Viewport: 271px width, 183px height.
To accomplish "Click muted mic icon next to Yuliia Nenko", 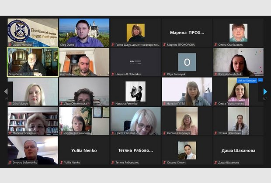I will coord(62,163).
